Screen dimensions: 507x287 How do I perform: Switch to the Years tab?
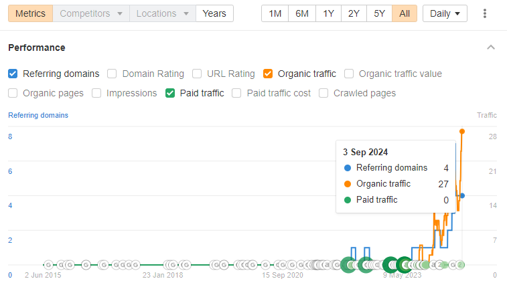[214, 13]
